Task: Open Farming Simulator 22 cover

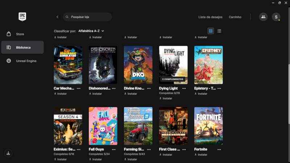Action: (x=138, y=126)
